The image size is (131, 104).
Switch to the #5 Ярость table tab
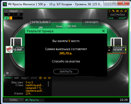click(34, 100)
